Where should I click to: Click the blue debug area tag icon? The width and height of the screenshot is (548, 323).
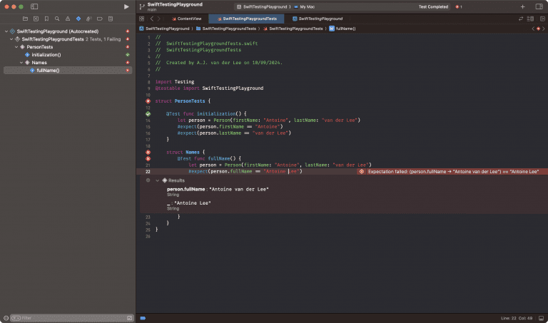coord(143,318)
